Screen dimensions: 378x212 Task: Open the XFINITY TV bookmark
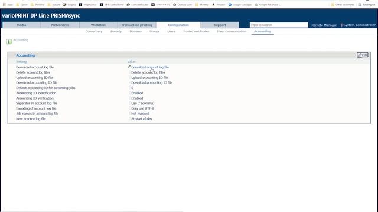click(x=161, y=5)
